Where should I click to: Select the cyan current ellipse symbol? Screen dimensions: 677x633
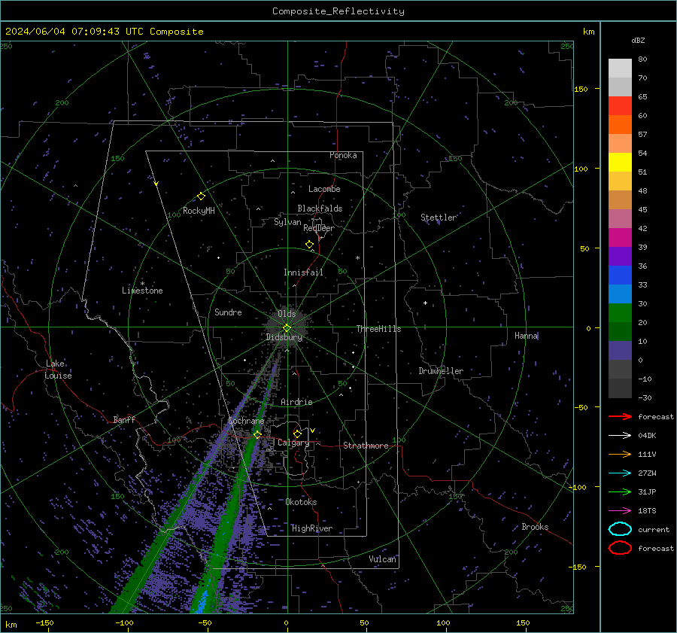(620, 529)
